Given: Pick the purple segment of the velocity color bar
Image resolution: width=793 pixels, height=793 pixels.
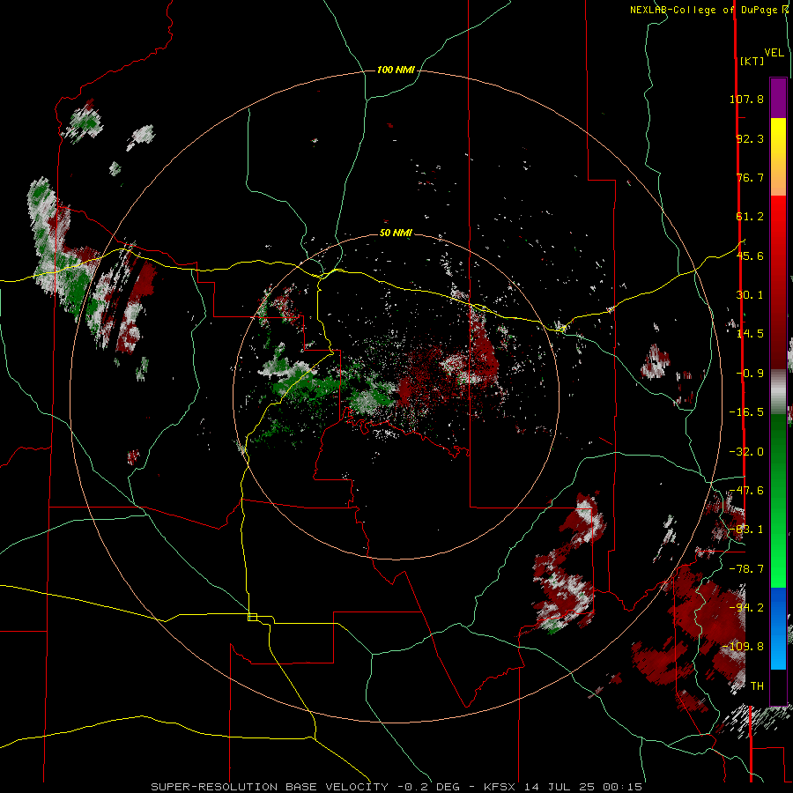Looking at the screenshot, I should 778,98.
